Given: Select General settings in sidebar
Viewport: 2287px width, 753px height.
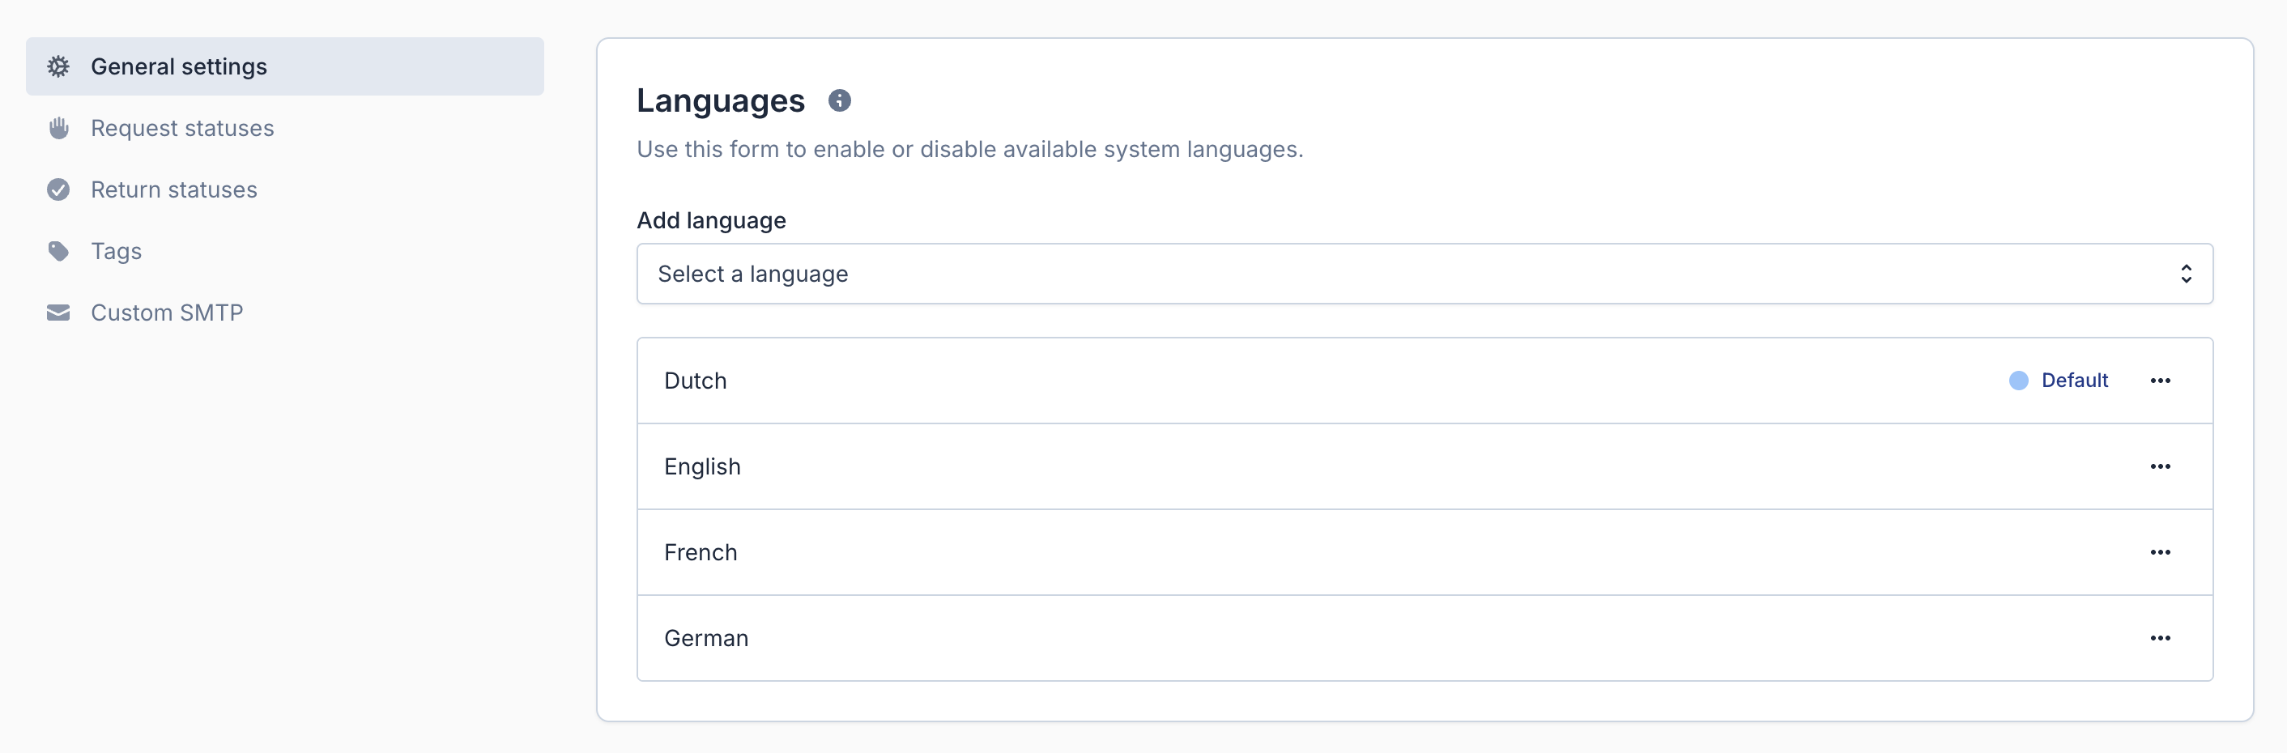Looking at the screenshot, I should (178, 66).
